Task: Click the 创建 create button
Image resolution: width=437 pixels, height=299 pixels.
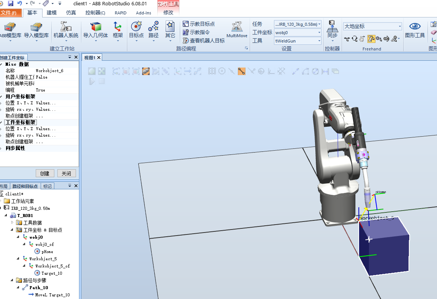Action: click(45, 173)
